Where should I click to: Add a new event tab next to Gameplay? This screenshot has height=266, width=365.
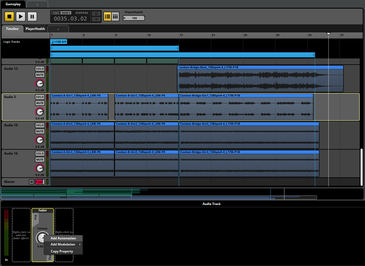(37, 4)
